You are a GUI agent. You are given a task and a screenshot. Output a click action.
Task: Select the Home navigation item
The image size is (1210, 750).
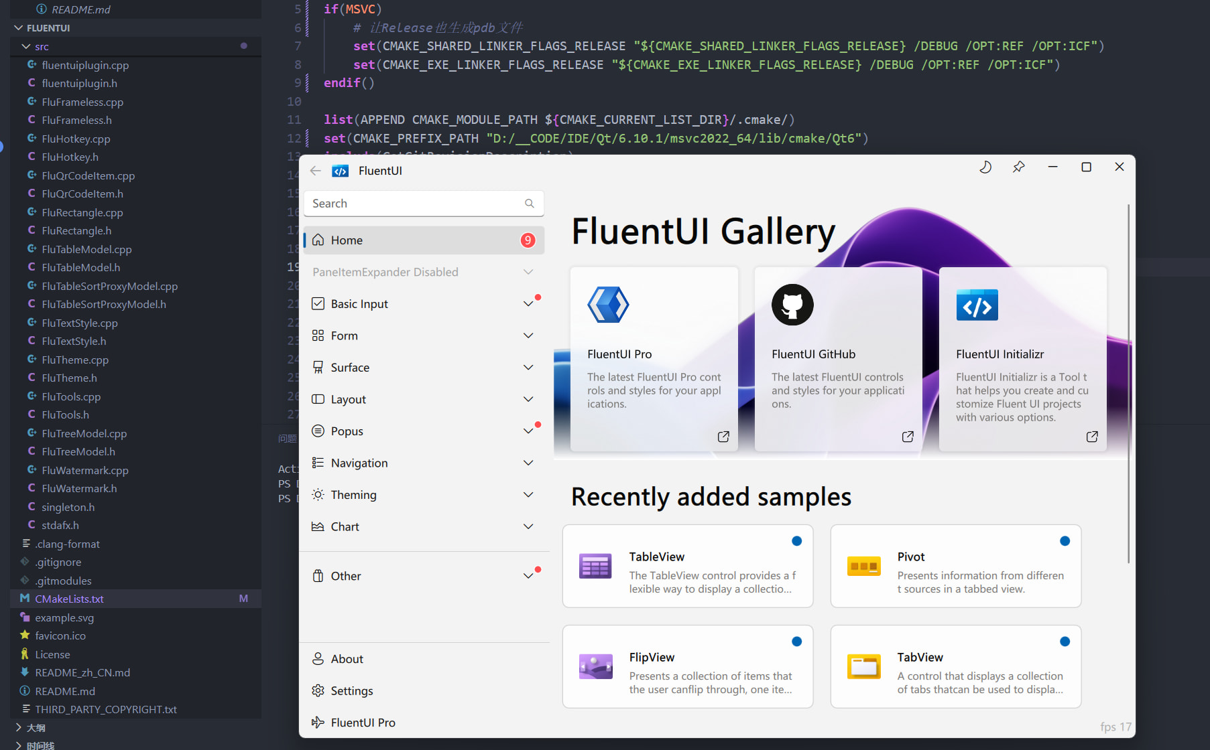424,240
